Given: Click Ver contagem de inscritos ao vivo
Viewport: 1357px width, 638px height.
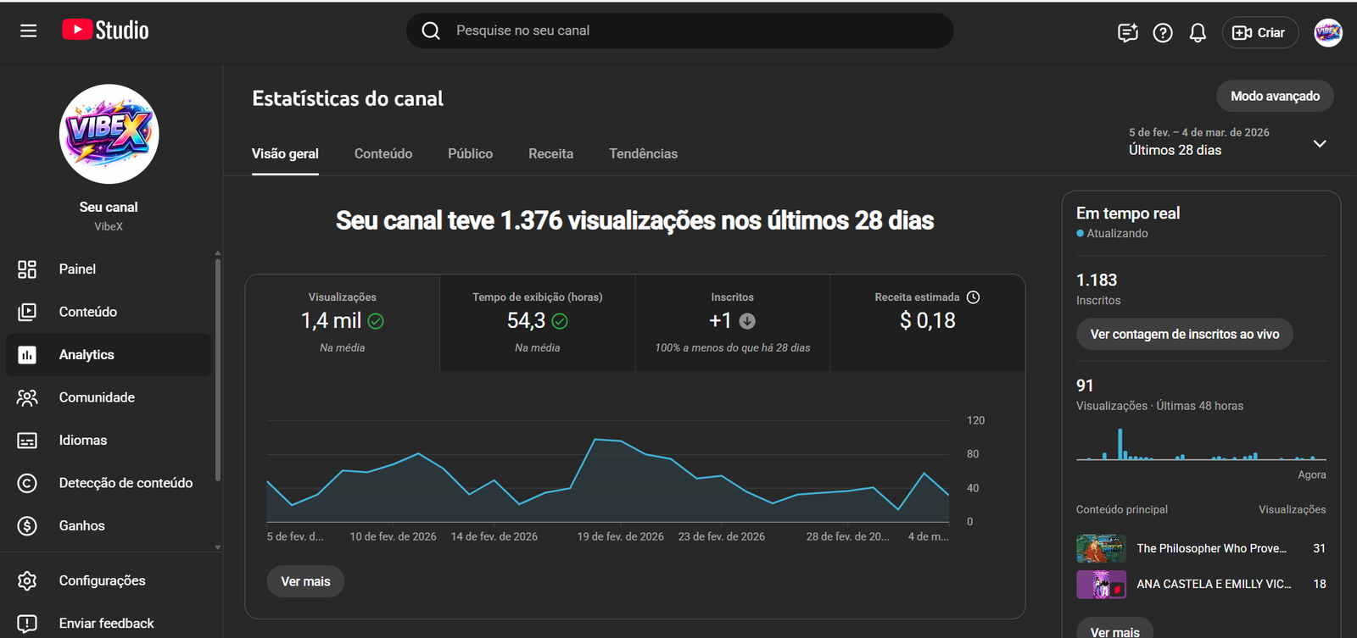Looking at the screenshot, I should [x=1184, y=335].
